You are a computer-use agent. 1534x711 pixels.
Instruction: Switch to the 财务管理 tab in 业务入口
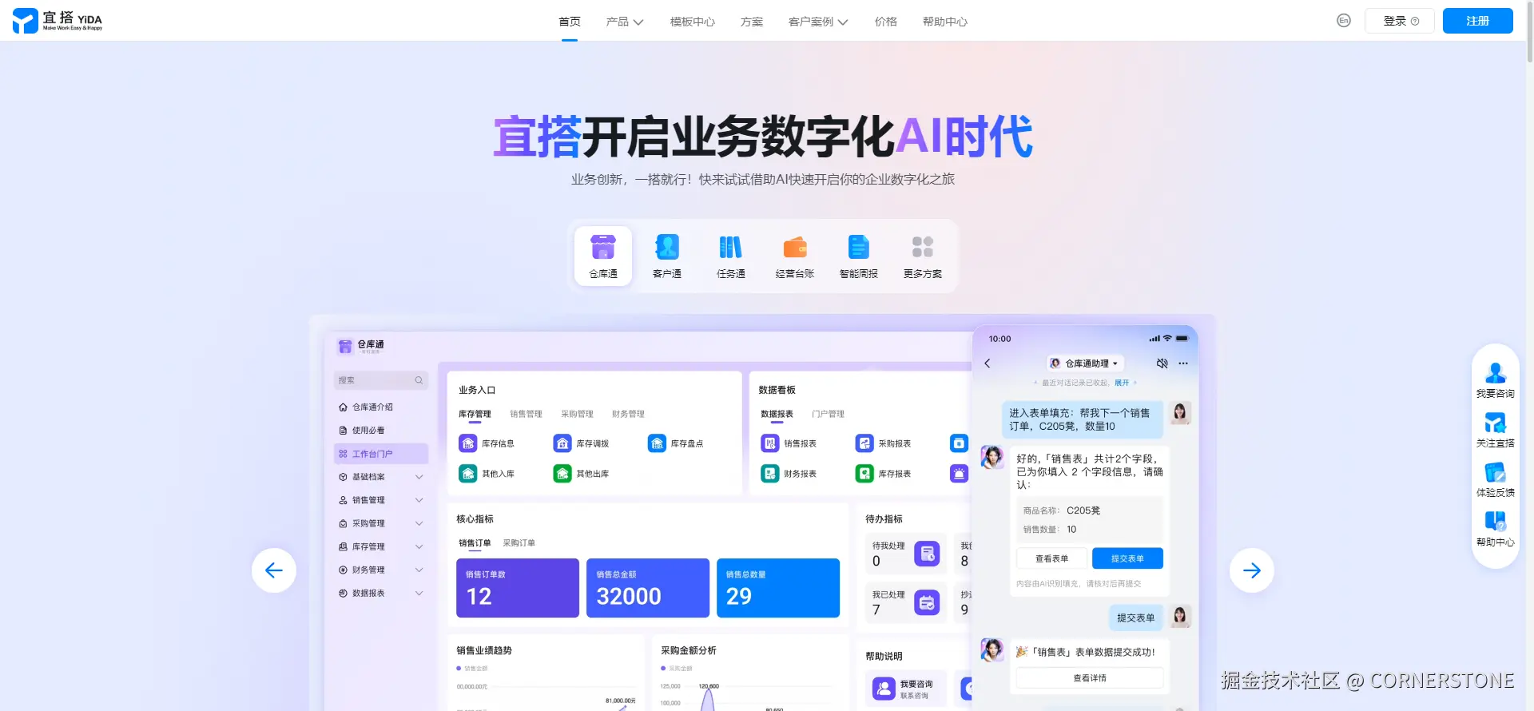(x=628, y=414)
